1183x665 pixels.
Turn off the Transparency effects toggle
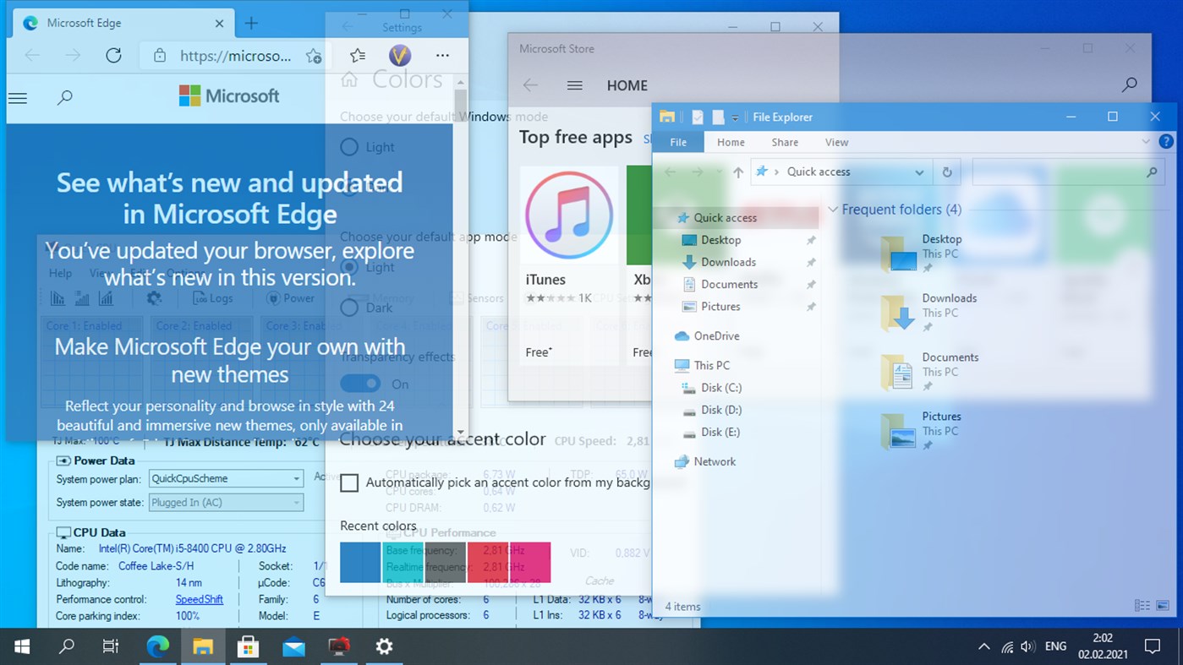point(359,384)
